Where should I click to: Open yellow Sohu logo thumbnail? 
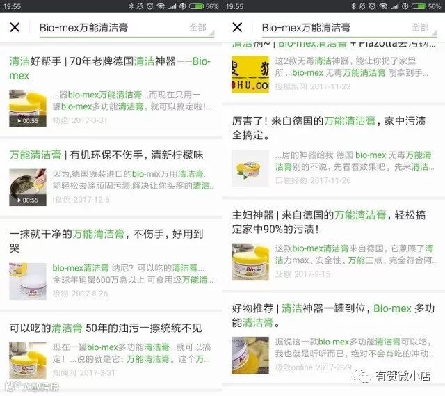point(250,74)
